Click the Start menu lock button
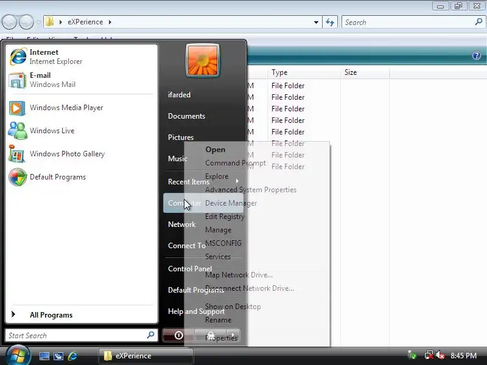The width and height of the screenshot is (487, 365). click(x=210, y=335)
